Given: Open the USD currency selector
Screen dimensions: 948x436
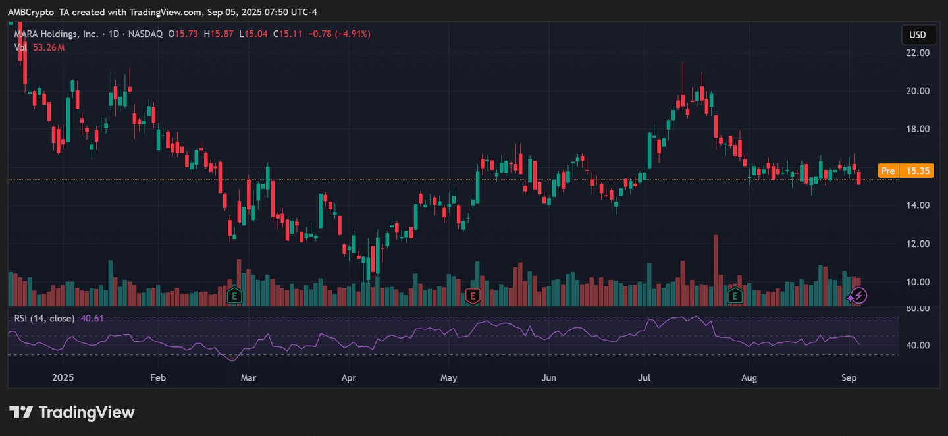Looking at the screenshot, I should [917, 35].
